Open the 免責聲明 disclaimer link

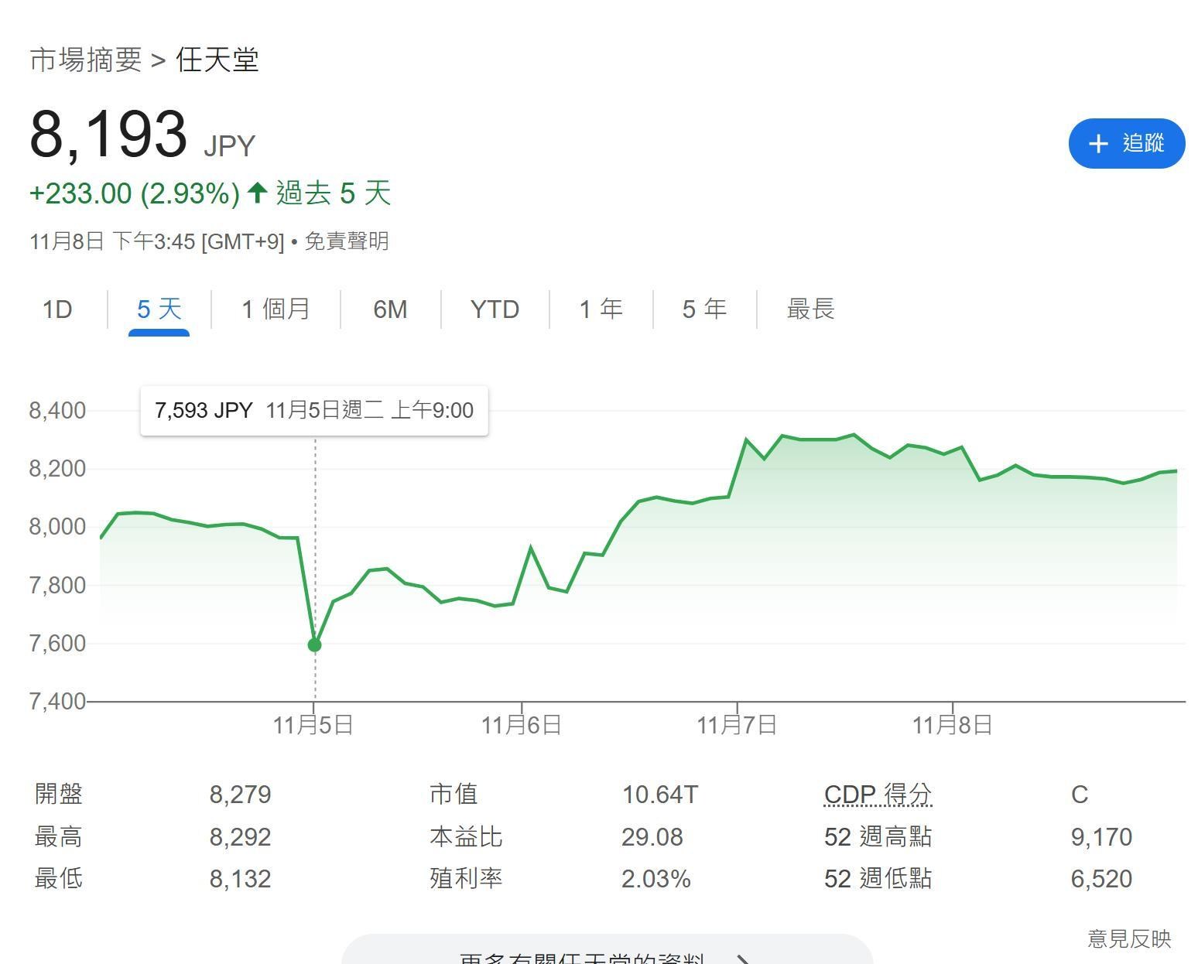pyautogui.click(x=346, y=241)
